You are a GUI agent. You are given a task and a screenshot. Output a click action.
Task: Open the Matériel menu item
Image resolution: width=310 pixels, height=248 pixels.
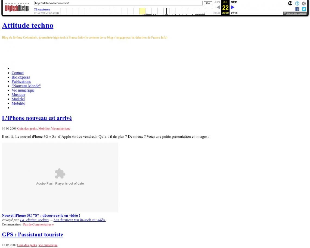point(18,99)
